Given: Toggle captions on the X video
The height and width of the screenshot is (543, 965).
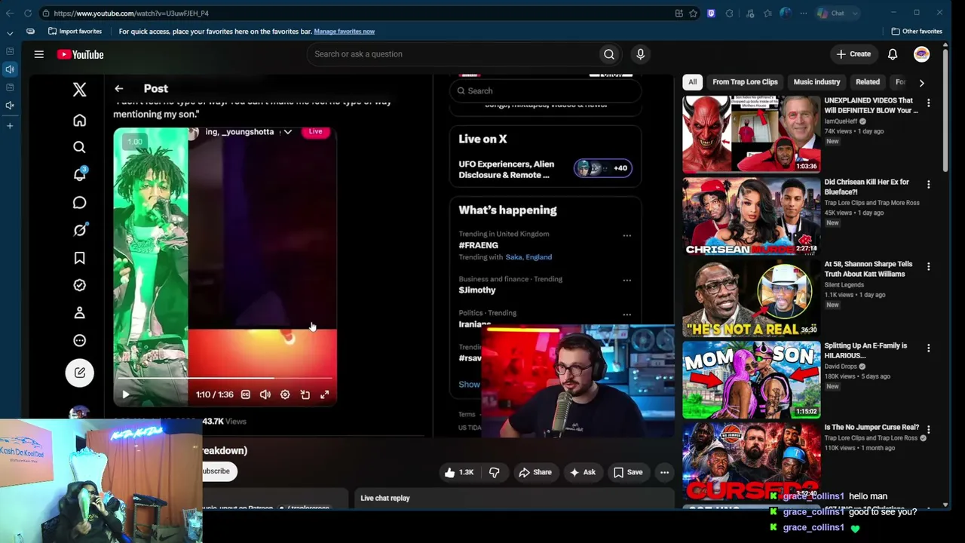Looking at the screenshot, I should pos(245,394).
